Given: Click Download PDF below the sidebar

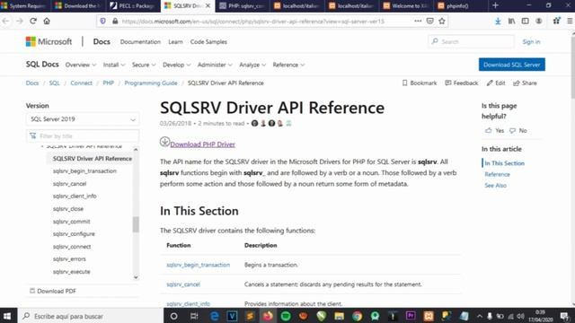Looking at the screenshot, I should [53, 291].
